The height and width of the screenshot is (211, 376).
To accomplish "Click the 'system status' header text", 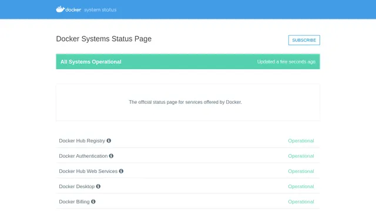I will point(100,10).
